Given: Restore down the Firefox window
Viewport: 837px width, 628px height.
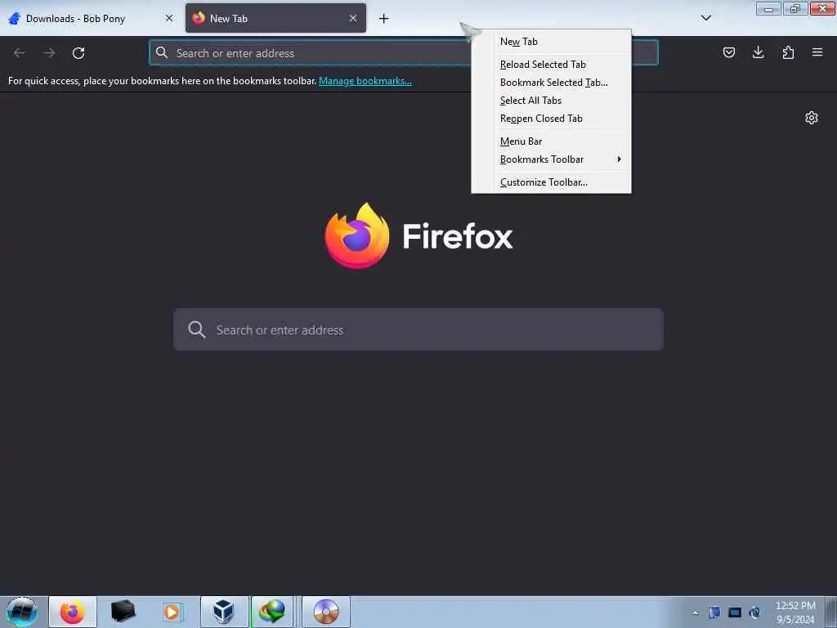Looking at the screenshot, I should 795,8.
